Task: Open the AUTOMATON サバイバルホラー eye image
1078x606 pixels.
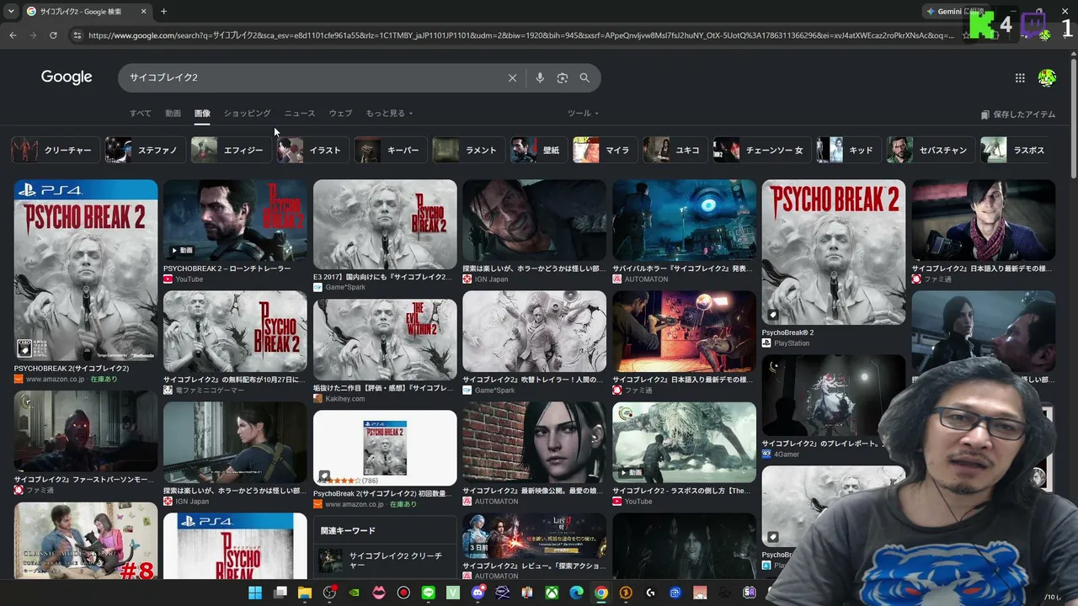Action: point(684,220)
